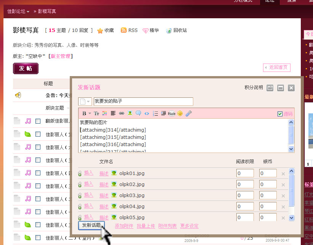
Task: Open the topic icon selector beside the title field
Action: point(84,102)
